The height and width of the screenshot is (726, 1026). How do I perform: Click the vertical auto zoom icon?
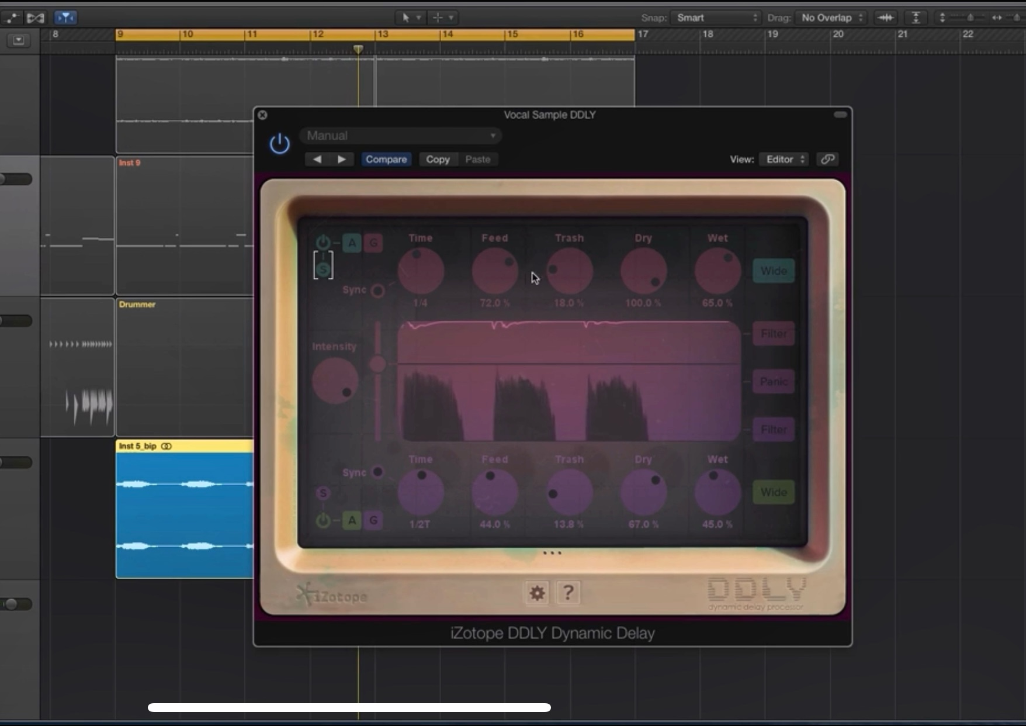click(x=916, y=18)
